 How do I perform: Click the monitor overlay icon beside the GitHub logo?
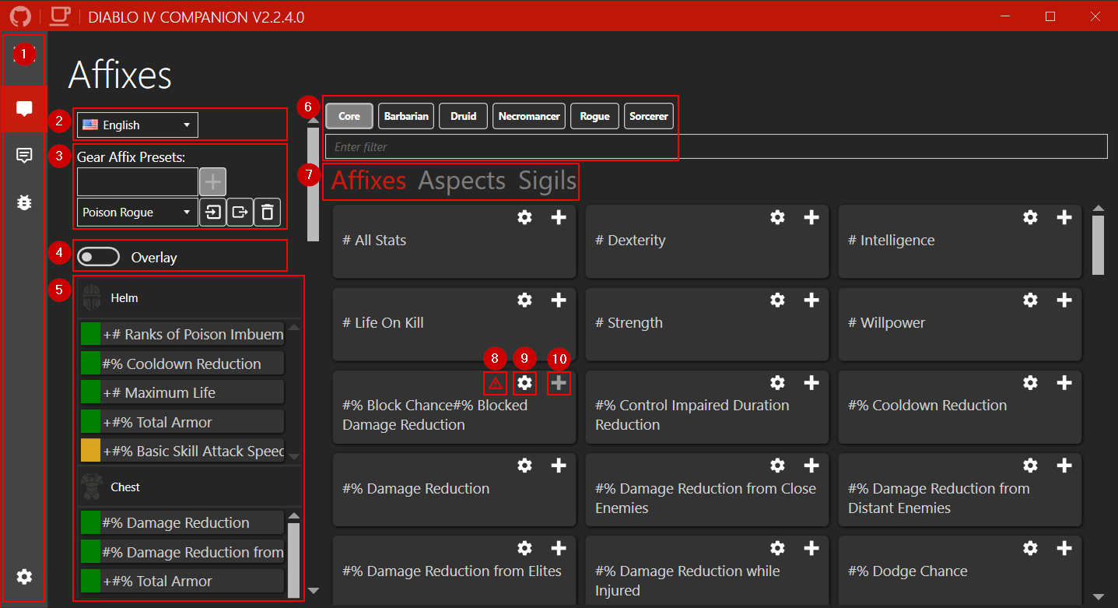click(x=59, y=16)
